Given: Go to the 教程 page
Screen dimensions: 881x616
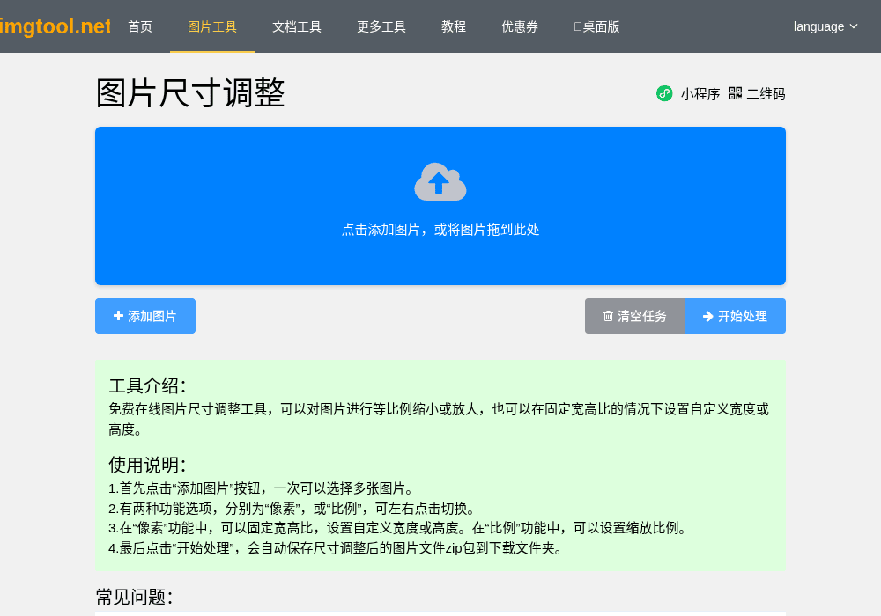Looking at the screenshot, I should click(454, 26).
